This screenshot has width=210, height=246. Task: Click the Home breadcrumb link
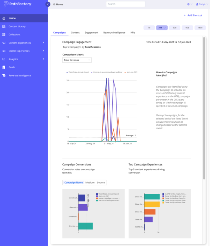[x=59, y=5]
